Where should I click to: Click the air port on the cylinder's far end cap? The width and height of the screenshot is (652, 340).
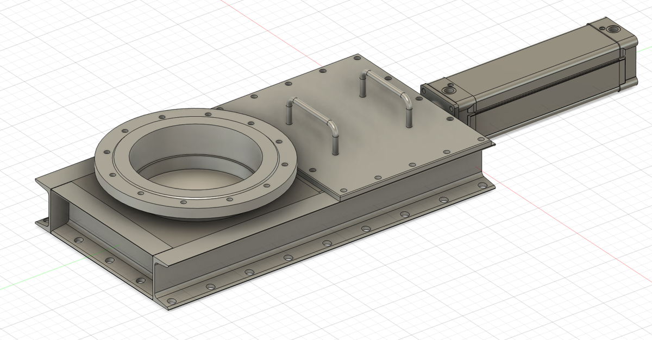[x=613, y=28]
